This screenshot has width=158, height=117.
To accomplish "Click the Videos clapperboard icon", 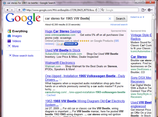I will 9,41.
